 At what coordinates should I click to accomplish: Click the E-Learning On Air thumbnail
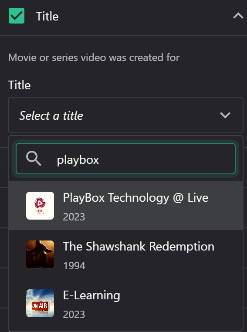pos(40,303)
